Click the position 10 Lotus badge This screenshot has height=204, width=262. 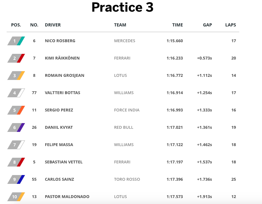point(16,197)
